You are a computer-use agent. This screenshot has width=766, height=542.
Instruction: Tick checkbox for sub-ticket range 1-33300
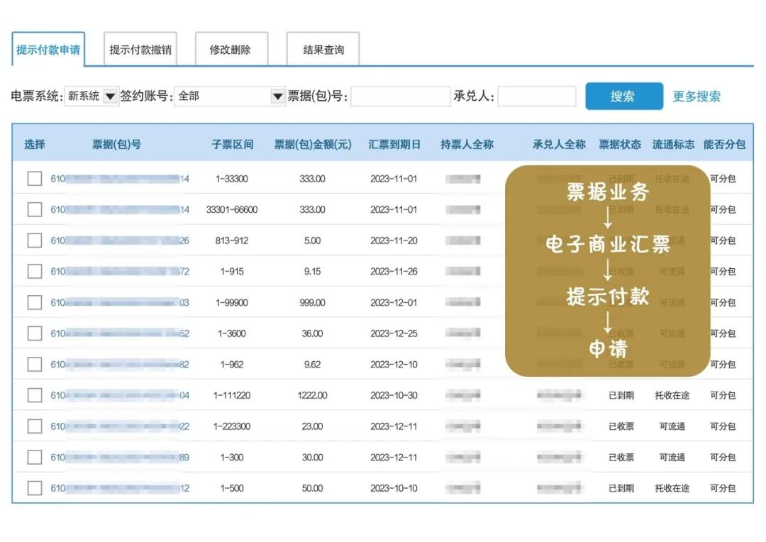click(35, 178)
